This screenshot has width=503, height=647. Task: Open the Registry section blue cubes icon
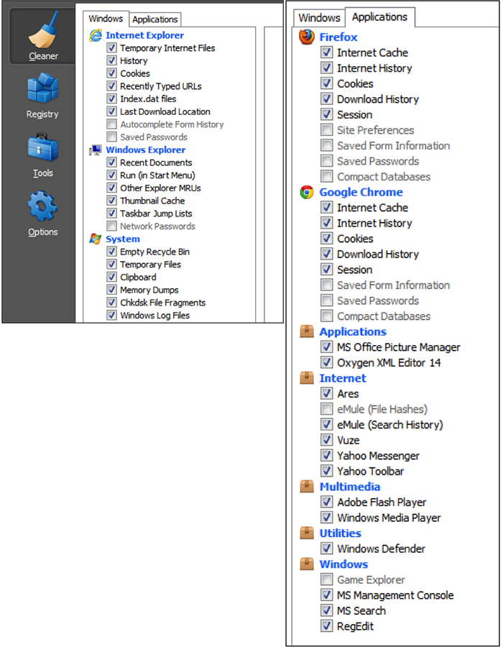43,88
